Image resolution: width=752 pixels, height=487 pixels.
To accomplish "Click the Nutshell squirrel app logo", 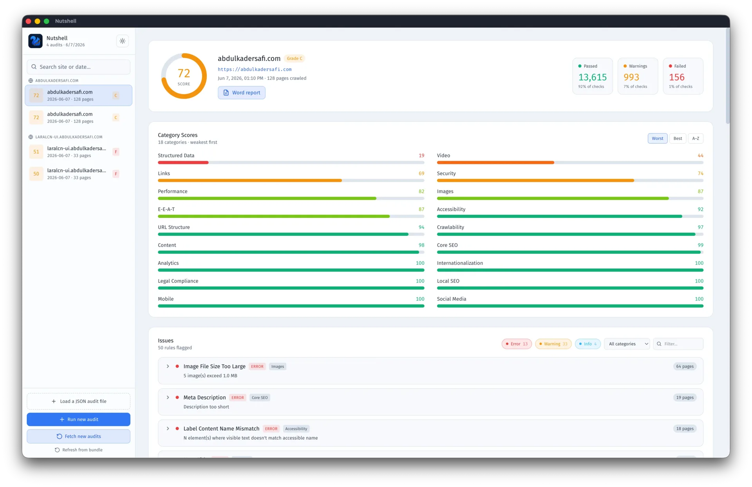I will (35, 41).
